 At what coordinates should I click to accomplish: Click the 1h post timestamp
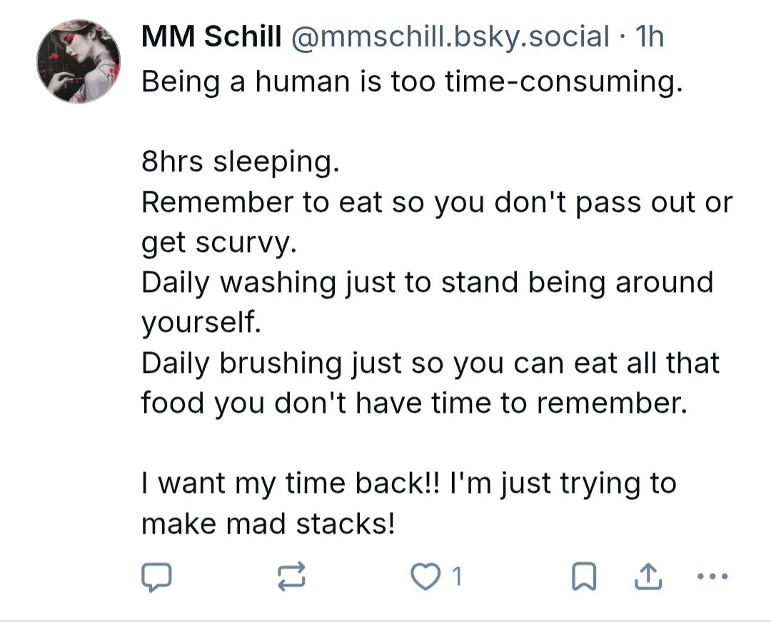[648, 37]
